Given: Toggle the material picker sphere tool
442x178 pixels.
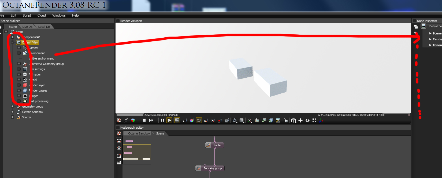Looking at the screenshot, I should (x=199, y=121).
